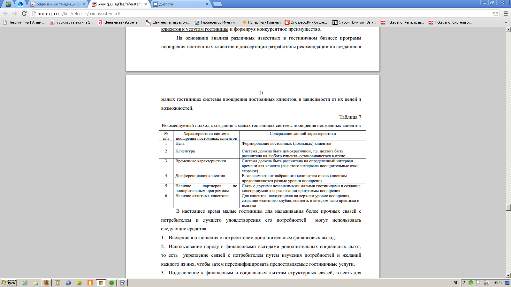Open 'Ticketland. Система о...' bookmark

(x=450, y=22)
